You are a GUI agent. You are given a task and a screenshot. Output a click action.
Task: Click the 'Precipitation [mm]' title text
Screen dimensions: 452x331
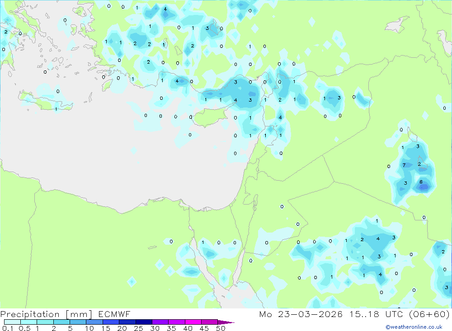coord(46,314)
